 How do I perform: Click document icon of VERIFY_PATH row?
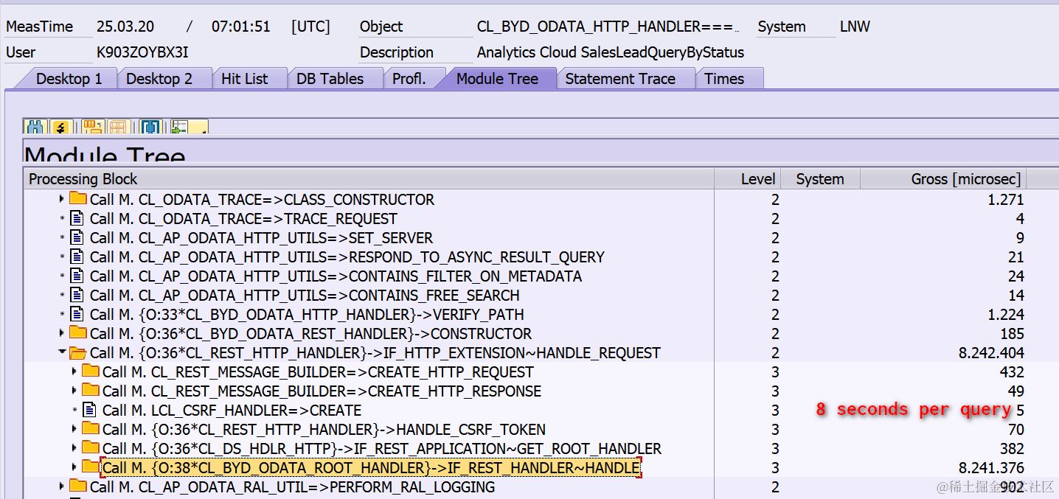pos(77,314)
